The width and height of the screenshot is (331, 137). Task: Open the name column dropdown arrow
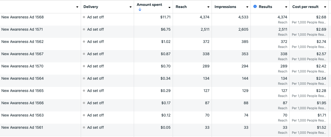pyautogui.click(x=77, y=7)
